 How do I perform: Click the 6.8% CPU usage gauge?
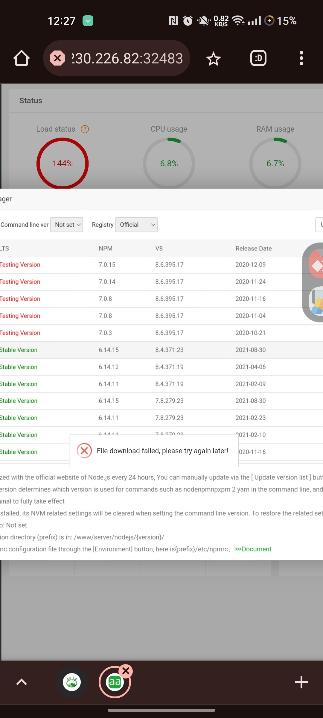click(169, 163)
